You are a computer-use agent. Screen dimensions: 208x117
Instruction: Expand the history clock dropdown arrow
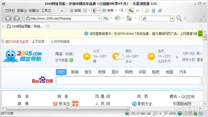click(123, 18)
